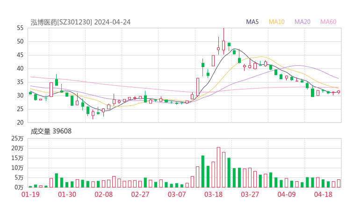Click the MA20 legend label
Screen dimensions: 346x205
pyautogui.click(x=303, y=22)
